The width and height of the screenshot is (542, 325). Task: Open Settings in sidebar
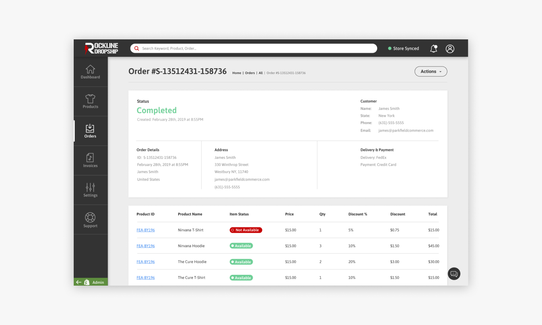pos(90,190)
